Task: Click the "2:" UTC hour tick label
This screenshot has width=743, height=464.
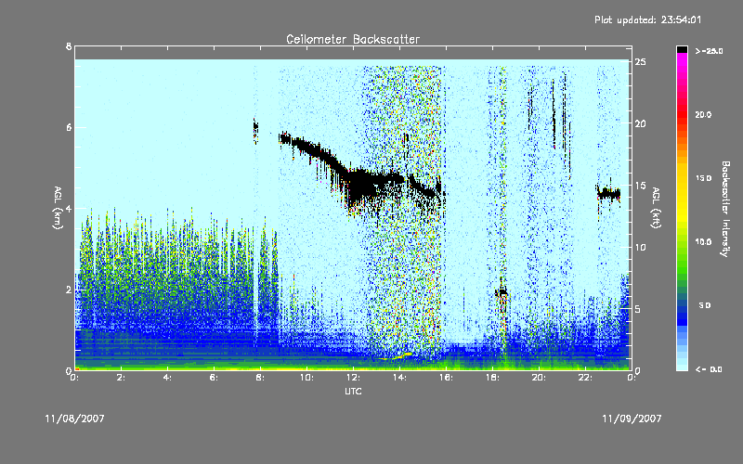Action: tap(122, 378)
